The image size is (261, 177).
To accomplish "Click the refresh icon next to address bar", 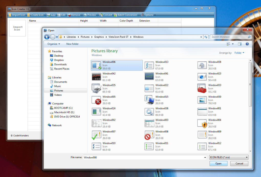I will point(206,37).
